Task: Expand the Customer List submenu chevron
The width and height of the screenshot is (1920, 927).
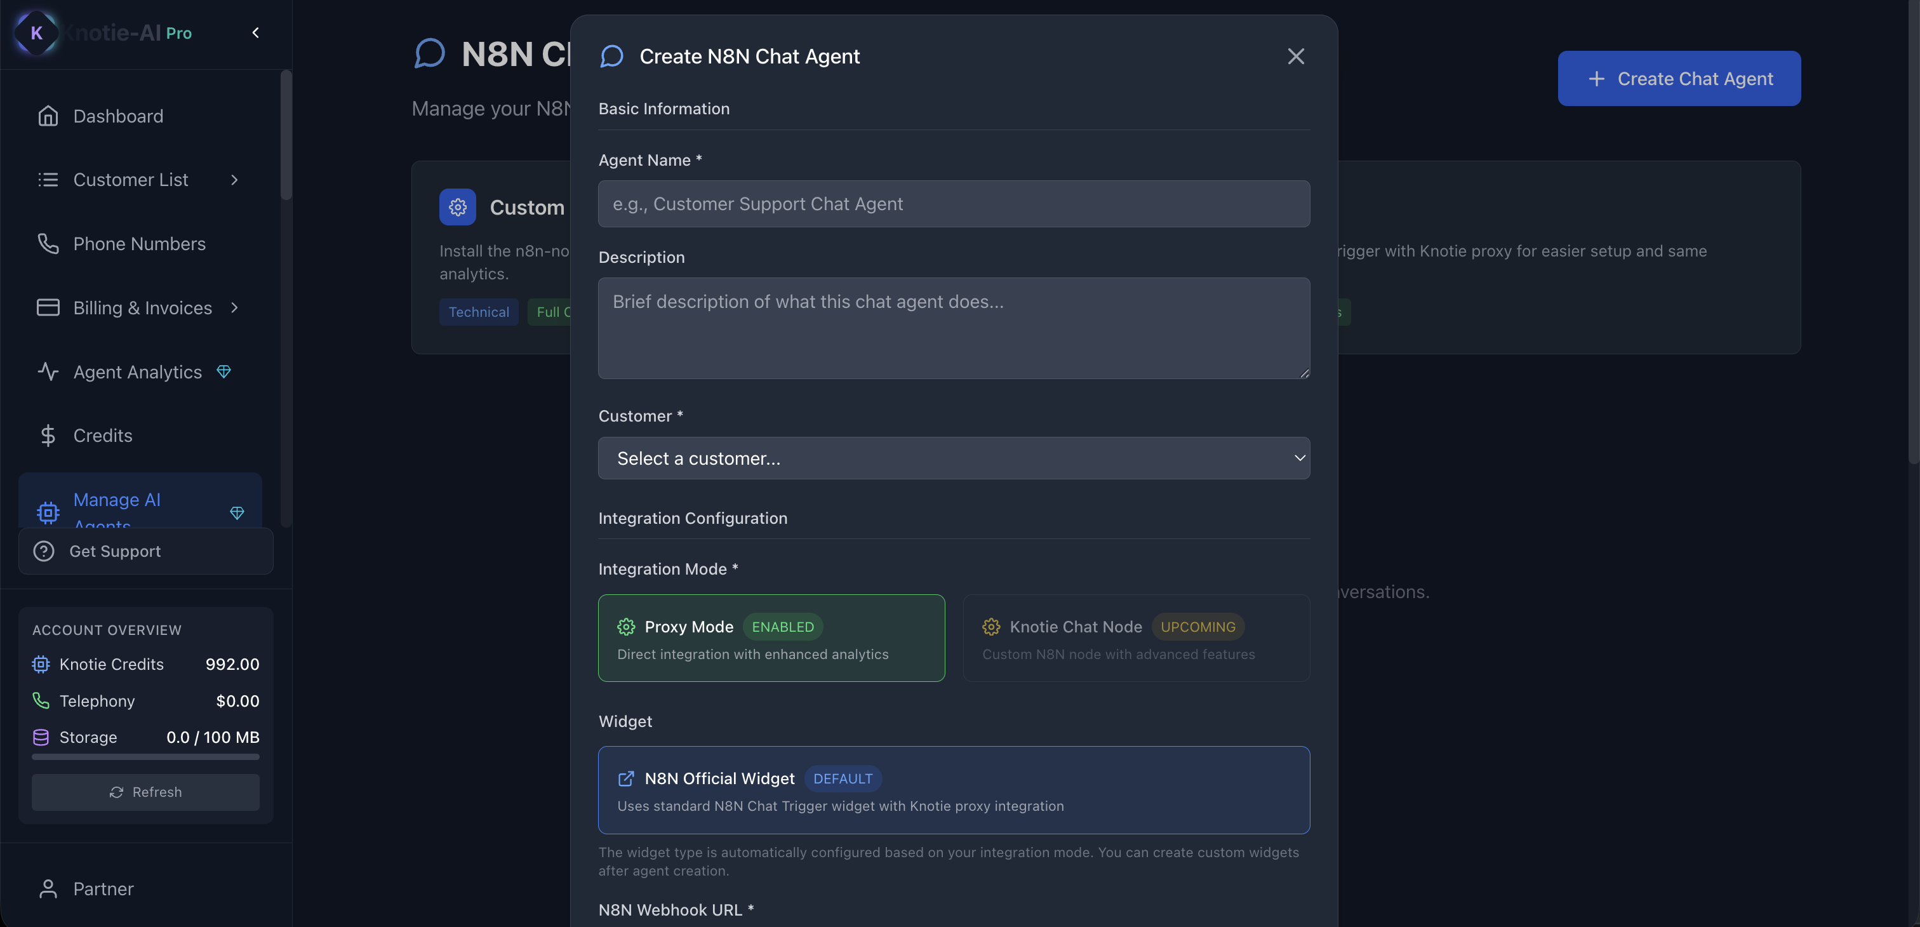Action: [x=235, y=180]
